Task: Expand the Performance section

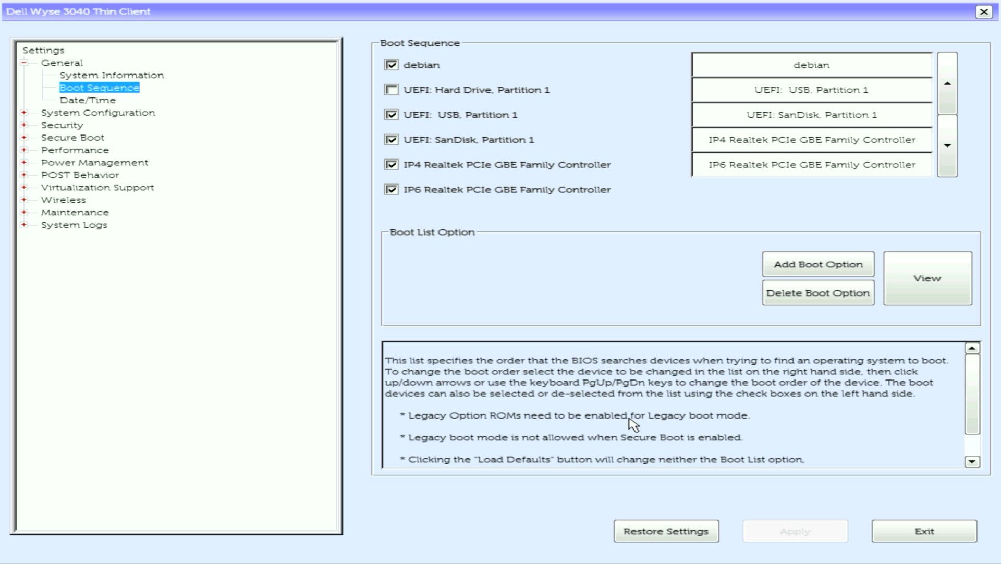Action: [24, 150]
